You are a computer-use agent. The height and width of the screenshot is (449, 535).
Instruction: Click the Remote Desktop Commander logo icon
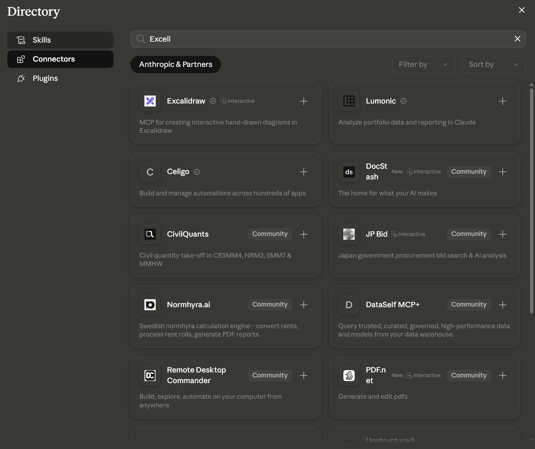(x=150, y=375)
